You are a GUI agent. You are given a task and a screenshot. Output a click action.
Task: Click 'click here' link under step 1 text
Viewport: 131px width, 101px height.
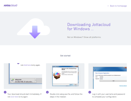click(14, 97)
